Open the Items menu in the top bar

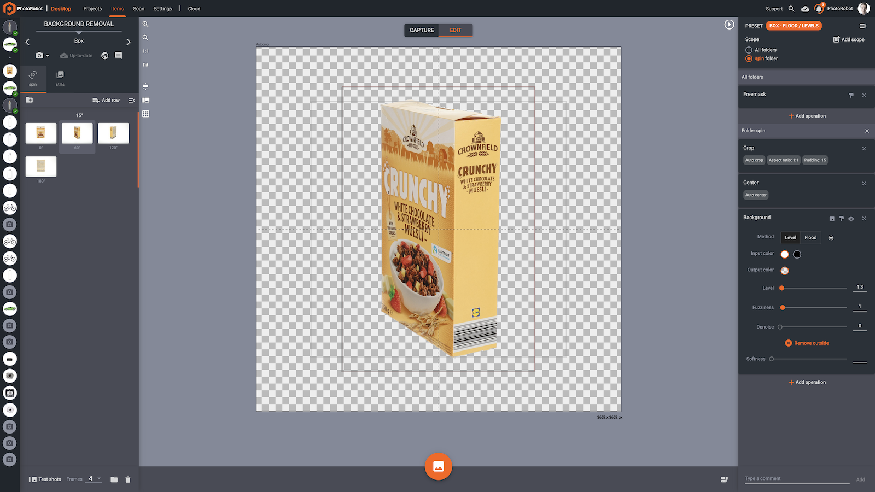coord(117,9)
